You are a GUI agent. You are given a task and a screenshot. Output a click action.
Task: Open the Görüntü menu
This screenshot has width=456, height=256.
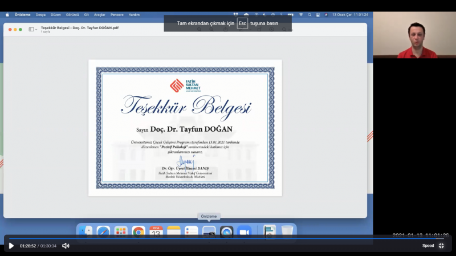(72, 14)
